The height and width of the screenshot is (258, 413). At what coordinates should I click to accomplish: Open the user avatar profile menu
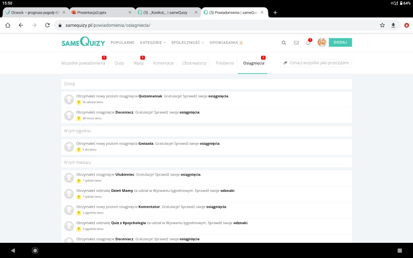click(321, 42)
